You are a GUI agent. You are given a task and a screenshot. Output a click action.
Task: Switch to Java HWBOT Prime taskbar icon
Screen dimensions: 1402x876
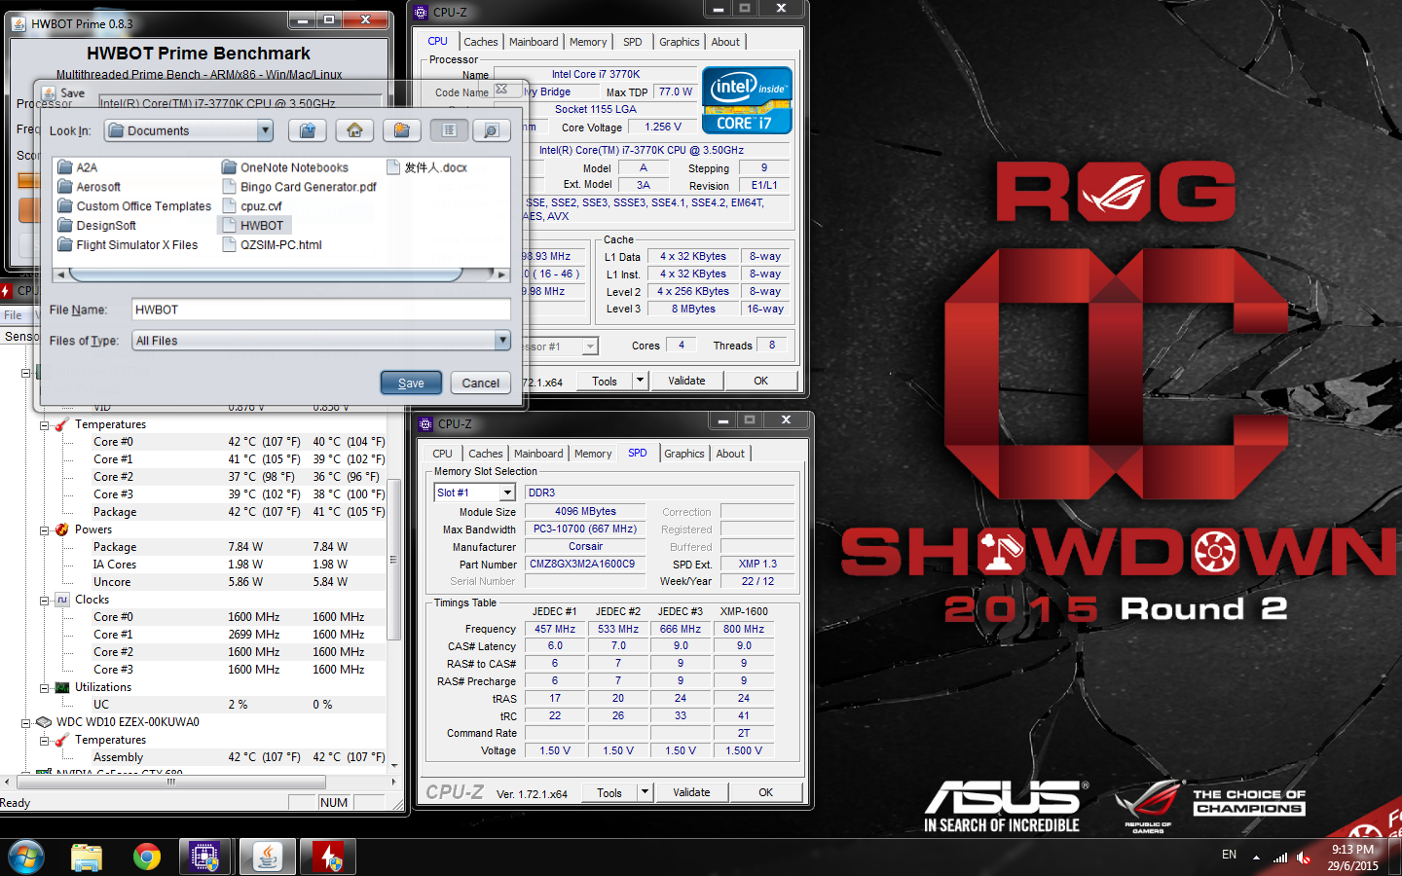pyautogui.click(x=267, y=857)
